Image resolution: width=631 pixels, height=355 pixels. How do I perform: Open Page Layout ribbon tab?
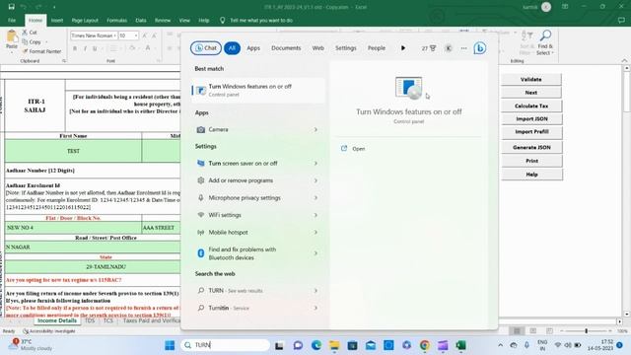point(85,20)
